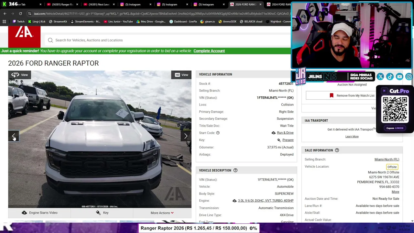This screenshot has width=414, height=233.
Task: Switch to the 2024 Ford Ranger tab
Action: click(278, 5)
